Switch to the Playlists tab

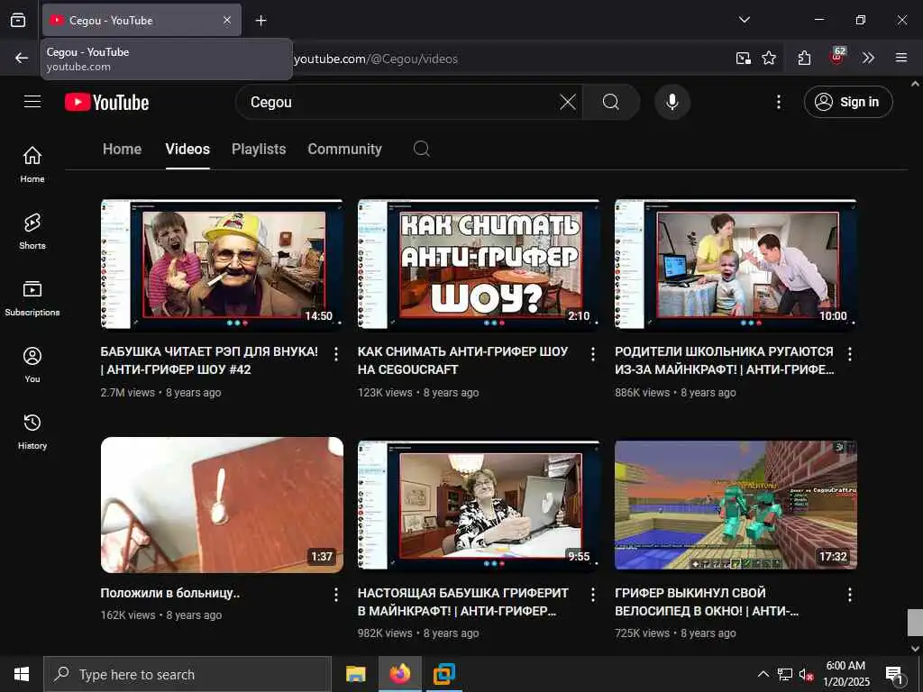point(259,149)
